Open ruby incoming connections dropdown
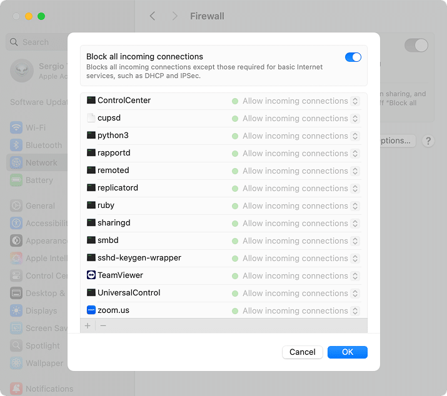 355,205
